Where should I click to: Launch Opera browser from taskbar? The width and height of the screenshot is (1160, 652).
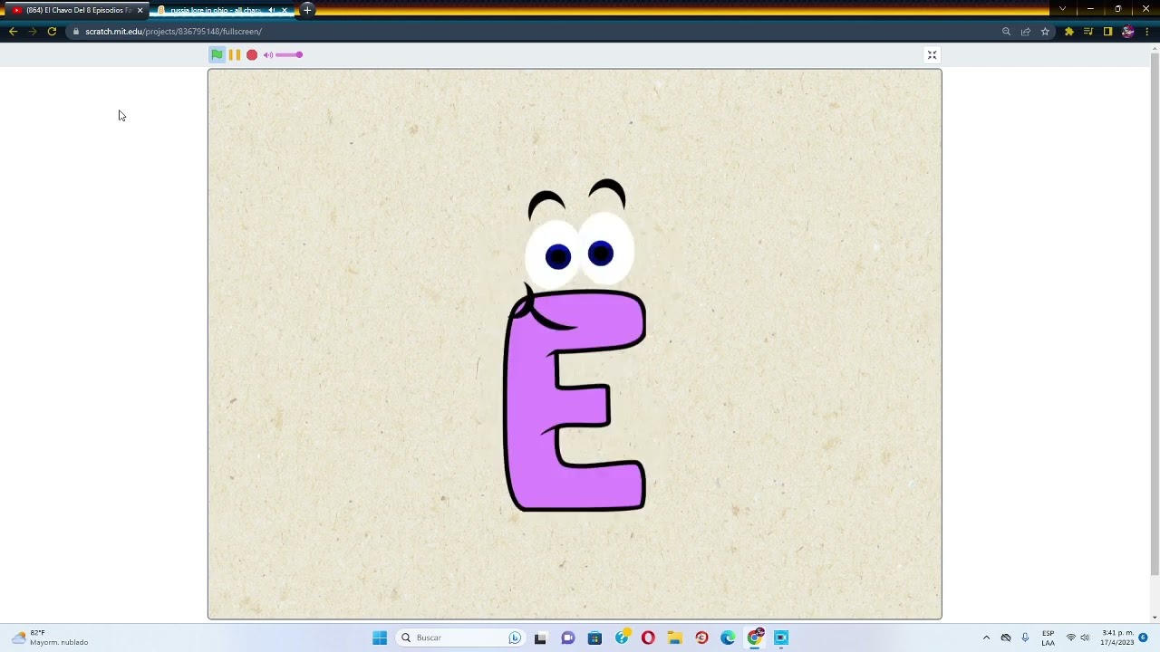coord(648,638)
